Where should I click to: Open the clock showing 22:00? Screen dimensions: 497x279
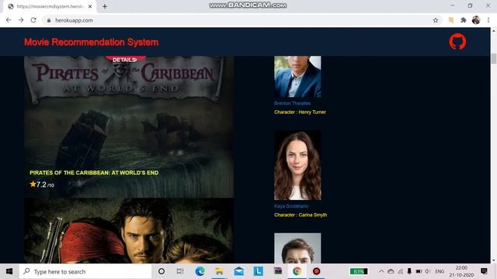(x=461, y=271)
